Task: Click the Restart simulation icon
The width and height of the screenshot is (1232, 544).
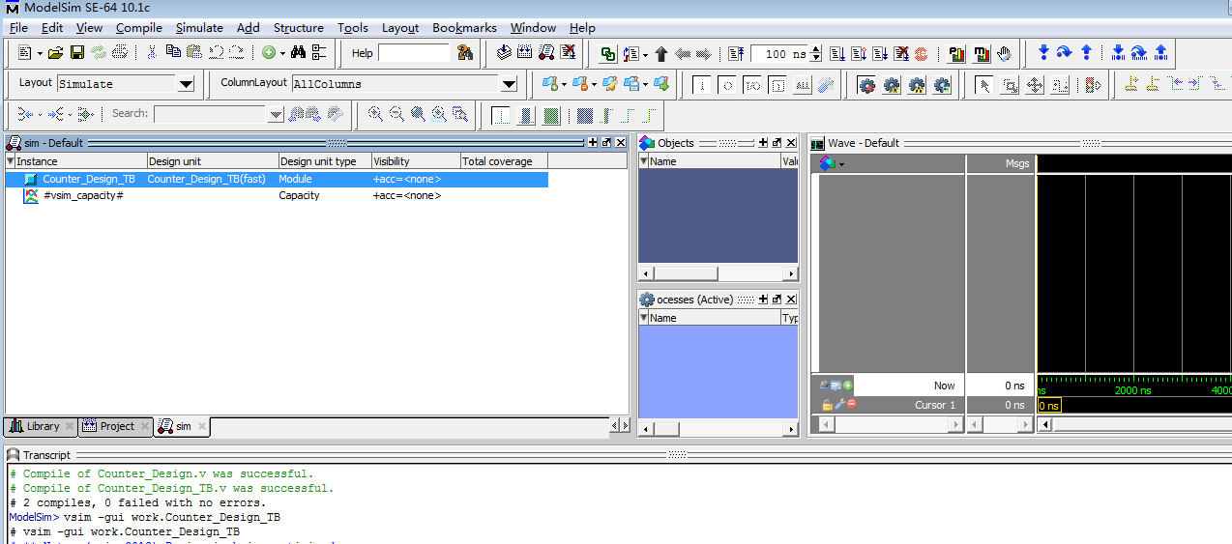Action: [735, 54]
